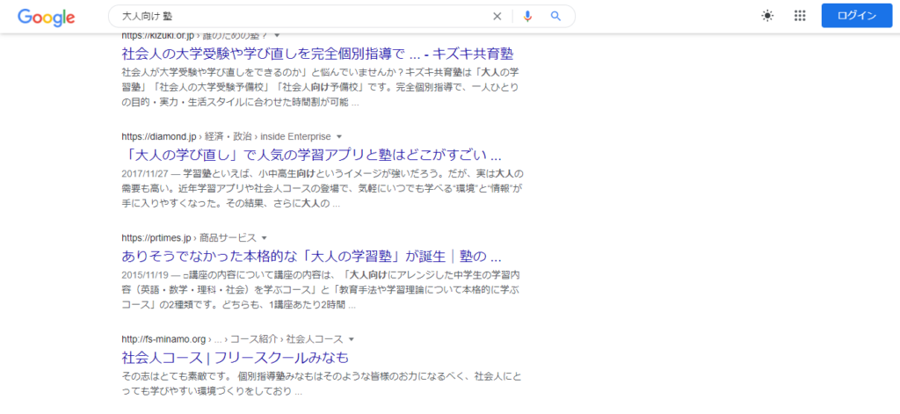This screenshot has height=414, width=900.
Task: Open the 「大人の学習塾」が誕生 result
Action: pos(311,257)
